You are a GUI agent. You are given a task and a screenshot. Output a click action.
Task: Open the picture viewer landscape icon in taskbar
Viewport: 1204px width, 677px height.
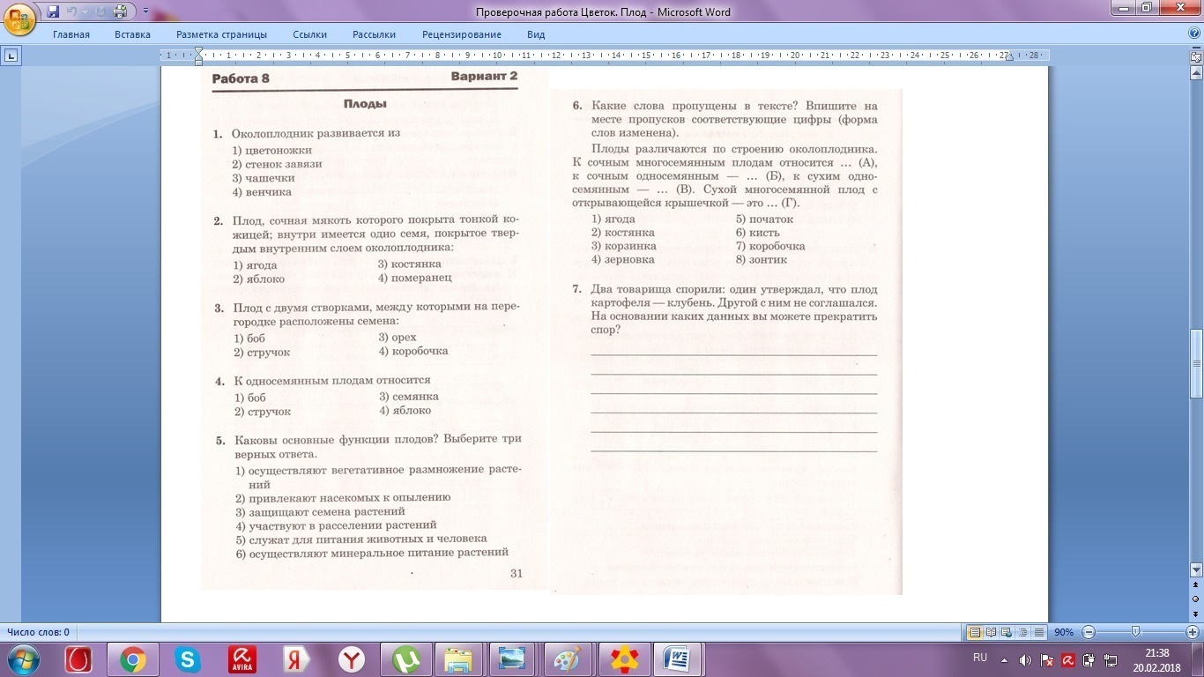(x=514, y=659)
